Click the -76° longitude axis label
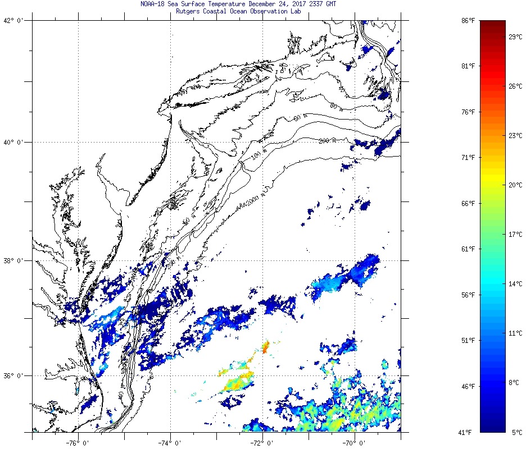The height and width of the screenshot is (449, 526). (x=78, y=442)
